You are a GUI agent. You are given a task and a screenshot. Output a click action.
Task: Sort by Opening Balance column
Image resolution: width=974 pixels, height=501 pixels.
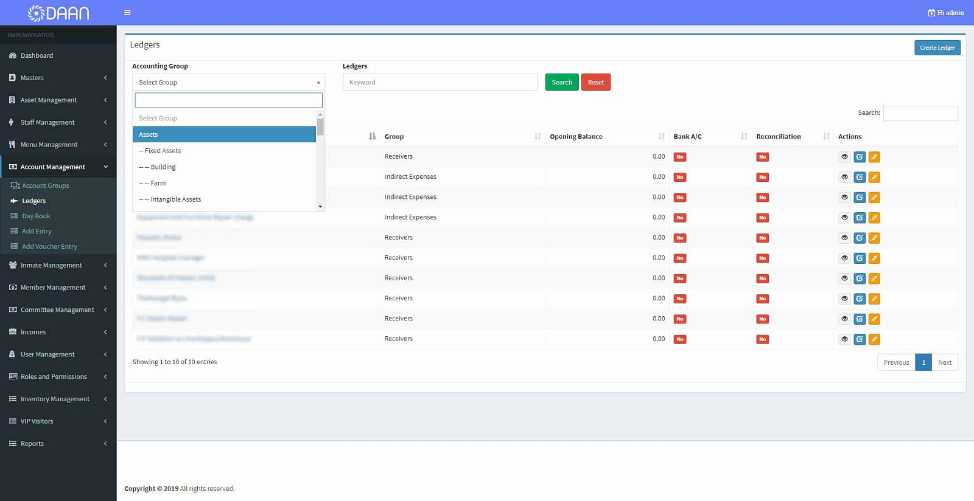click(661, 136)
